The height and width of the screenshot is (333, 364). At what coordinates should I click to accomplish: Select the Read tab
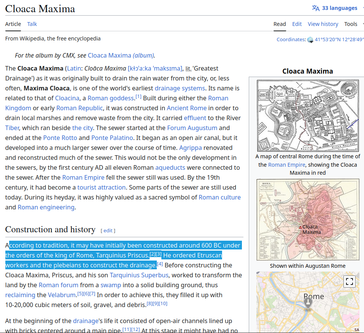279,24
